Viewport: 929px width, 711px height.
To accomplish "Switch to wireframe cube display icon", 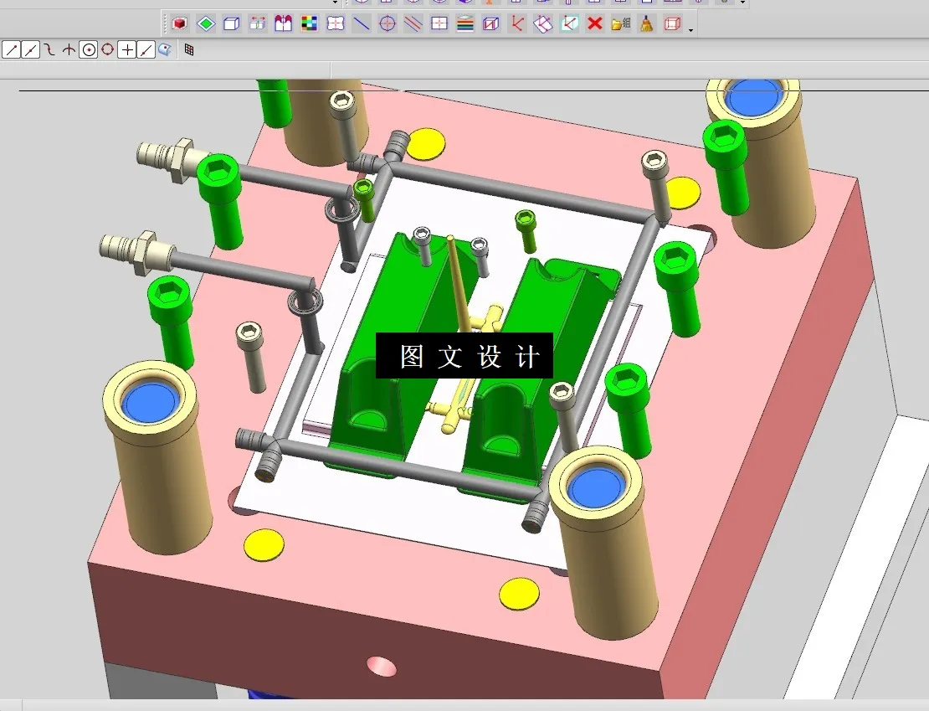I will [232, 24].
